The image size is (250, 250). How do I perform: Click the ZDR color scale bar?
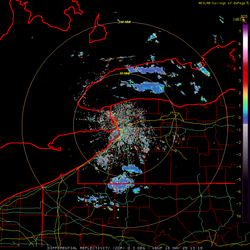245,123
